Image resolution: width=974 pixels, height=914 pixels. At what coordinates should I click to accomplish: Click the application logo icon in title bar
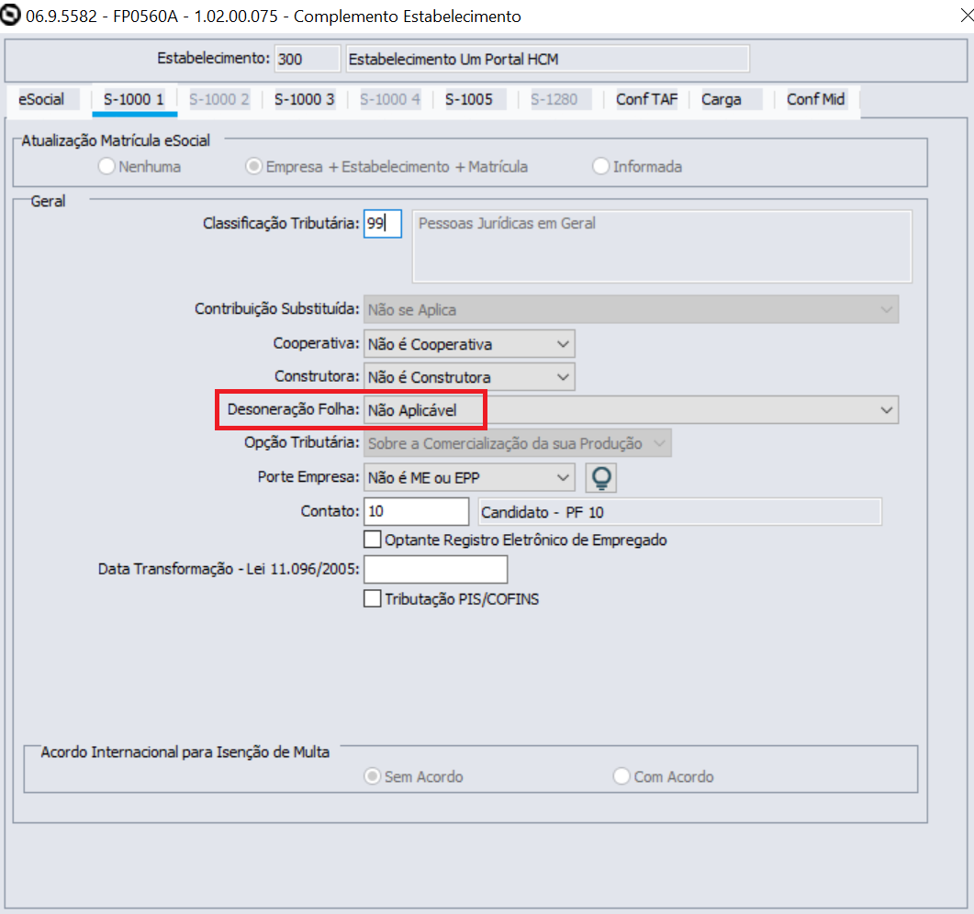click(x=11, y=15)
